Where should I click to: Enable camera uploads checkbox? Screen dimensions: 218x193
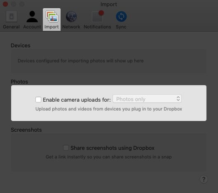coord(38,100)
